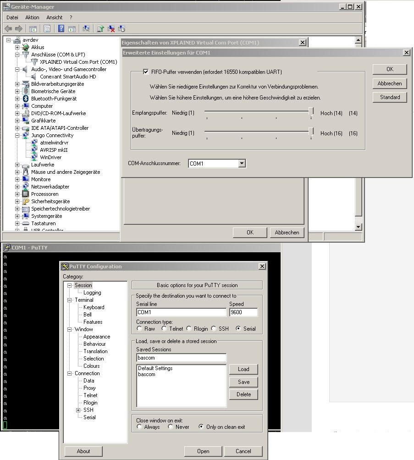Click the Akkus battery icon in tree
Viewport: 414px width, 460px height.
[x=26, y=47]
